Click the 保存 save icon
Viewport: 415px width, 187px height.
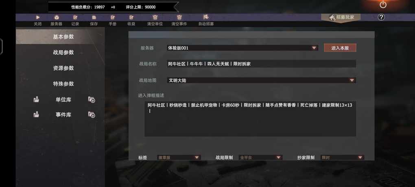pyautogui.click(x=94, y=17)
